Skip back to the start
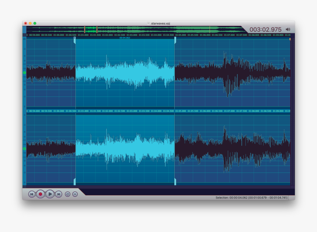The width and height of the screenshot is (317, 232). click(32, 194)
